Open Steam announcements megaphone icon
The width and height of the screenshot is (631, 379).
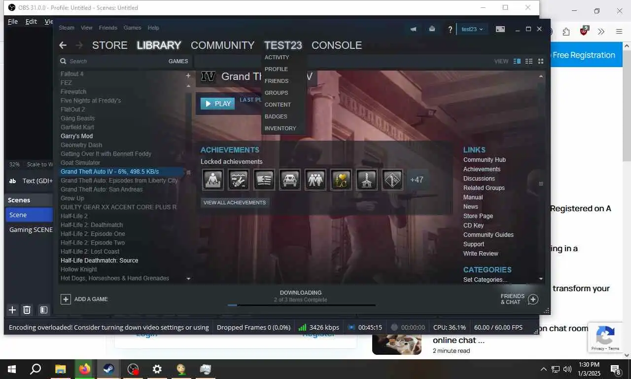point(413,29)
